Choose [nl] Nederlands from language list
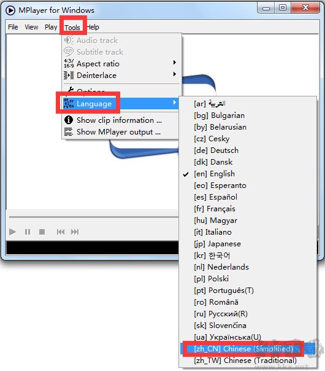This screenshot has width=325, height=371. click(248, 267)
